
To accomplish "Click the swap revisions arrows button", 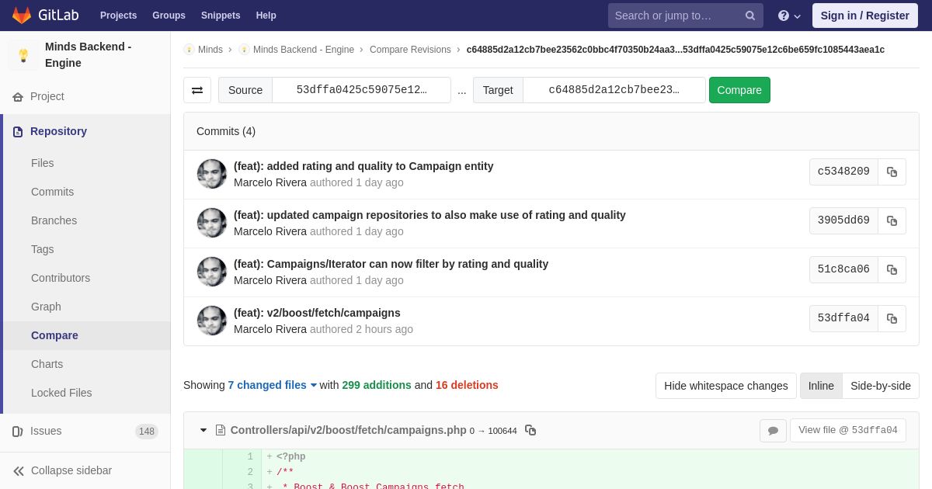I will pos(197,90).
